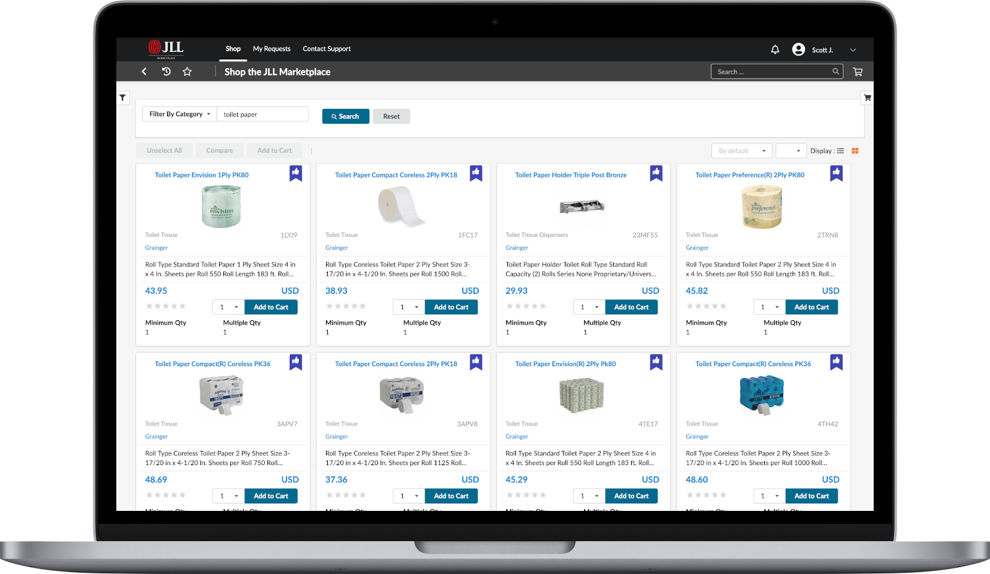990x574 pixels.
Task: Open Grainger link under 2TRN8 item
Action: 697,248
